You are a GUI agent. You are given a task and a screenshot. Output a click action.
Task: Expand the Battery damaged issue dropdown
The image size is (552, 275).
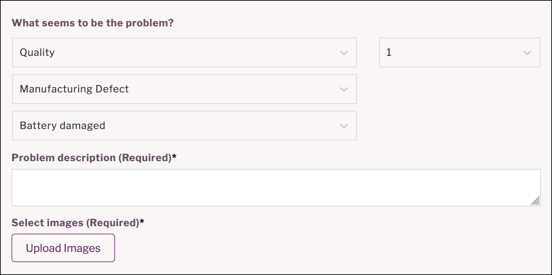click(184, 126)
